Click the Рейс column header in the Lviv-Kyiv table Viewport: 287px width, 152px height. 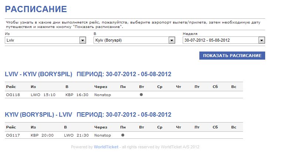[11, 86]
